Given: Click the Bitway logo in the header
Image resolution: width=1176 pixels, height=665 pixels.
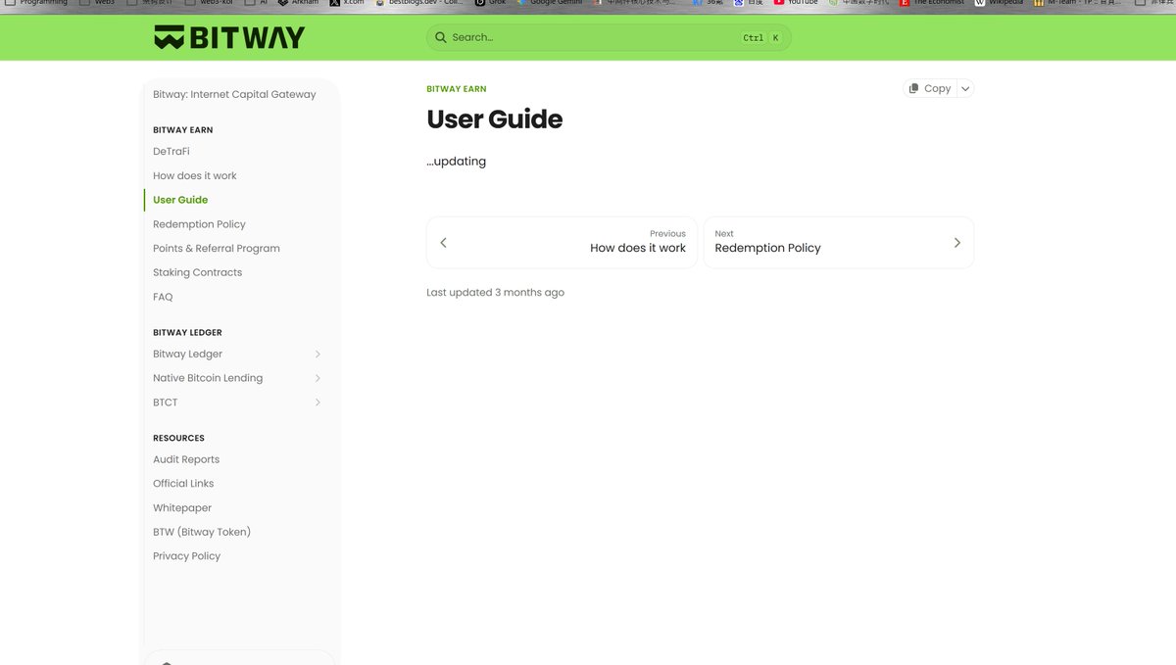Looking at the screenshot, I should point(229,37).
